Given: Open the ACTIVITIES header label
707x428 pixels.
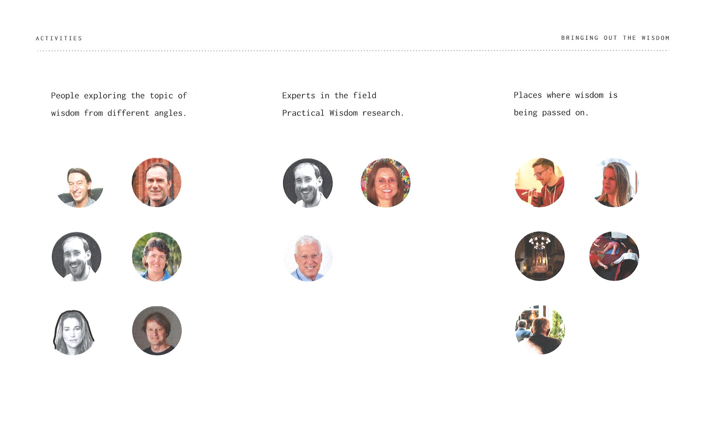Looking at the screenshot, I should pos(59,38).
